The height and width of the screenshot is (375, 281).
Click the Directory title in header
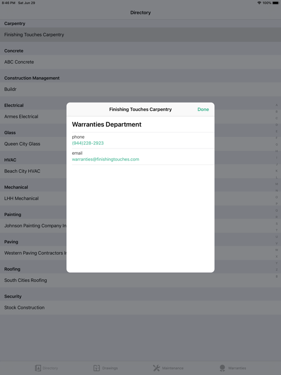[x=140, y=12]
